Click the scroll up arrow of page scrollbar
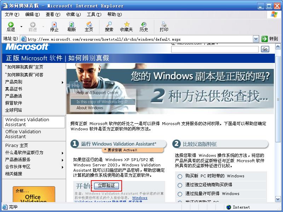The width and height of the screenshot is (283, 212). click(x=278, y=47)
